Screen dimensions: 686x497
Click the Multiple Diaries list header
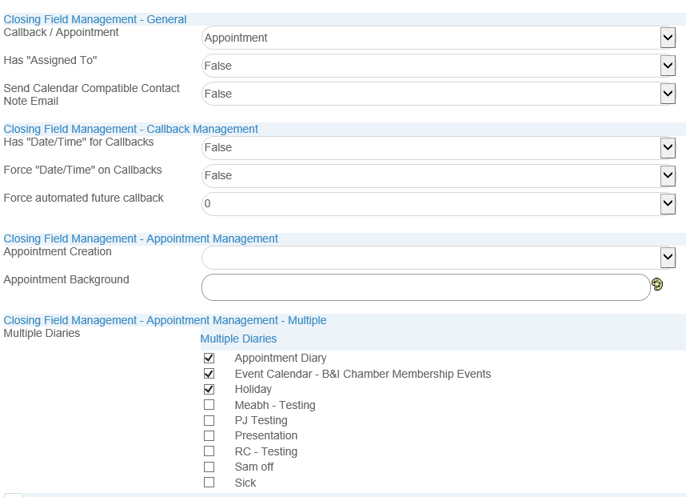pos(238,339)
